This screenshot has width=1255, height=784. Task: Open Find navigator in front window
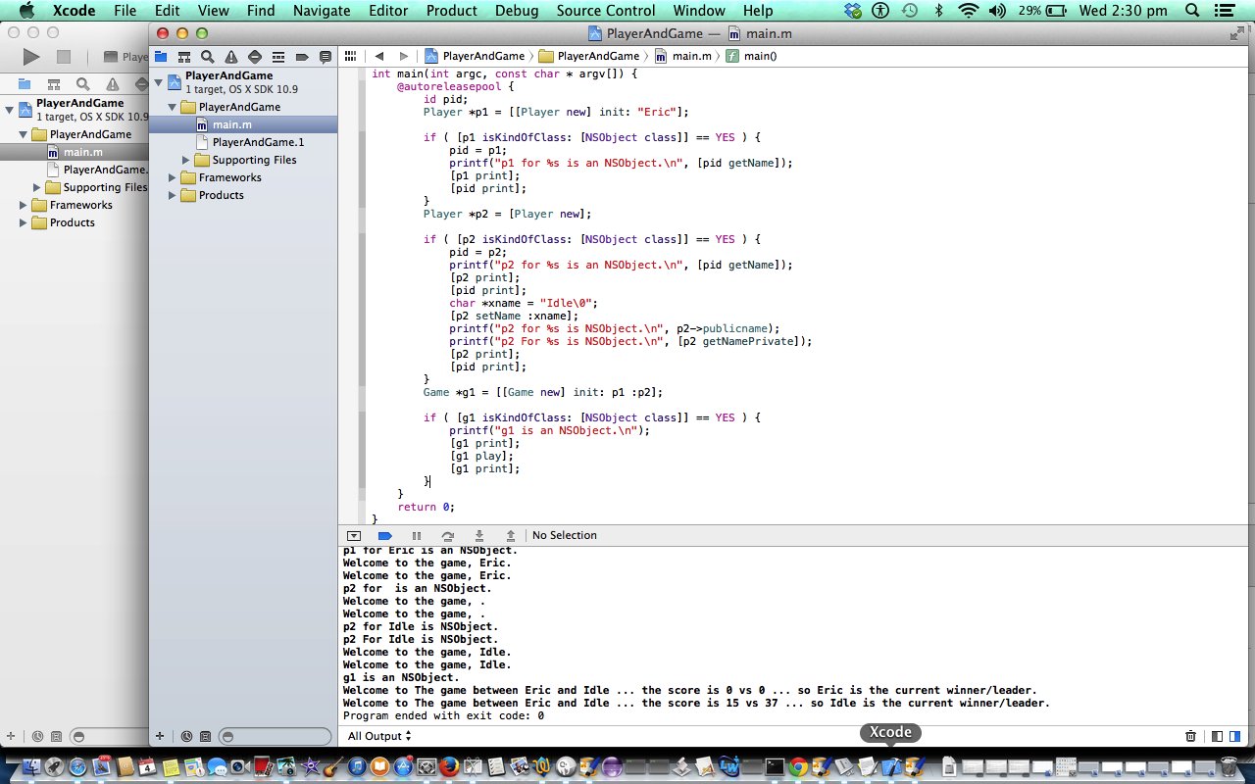click(207, 57)
